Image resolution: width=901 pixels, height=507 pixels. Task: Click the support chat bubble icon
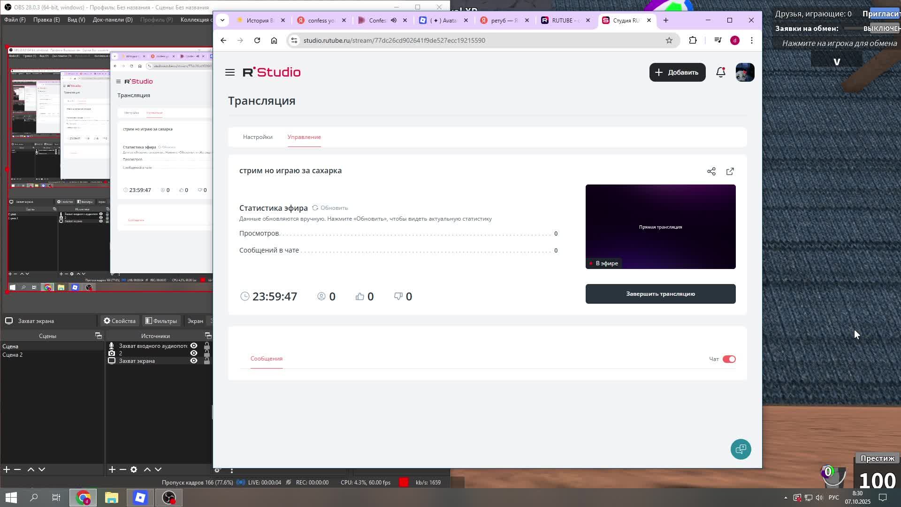pyautogui.click(x=741, y=449)
